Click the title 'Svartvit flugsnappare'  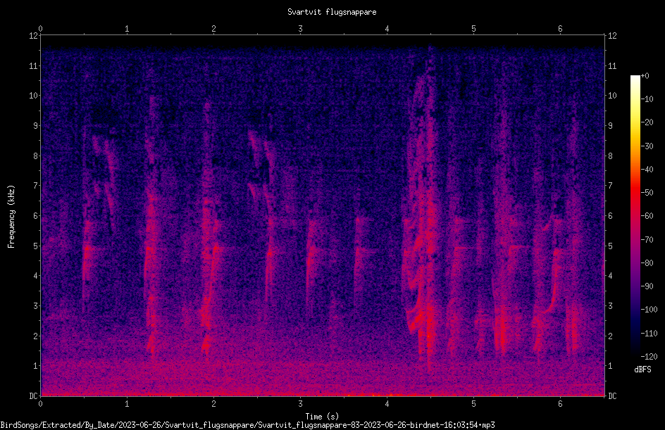click(x=332, y=12)
